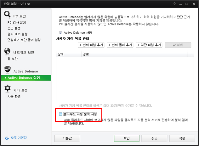Open 랜섬웨어 보안 폴더 설정 page
Viewport: 199px width, 146px height.
pos(24,40)
